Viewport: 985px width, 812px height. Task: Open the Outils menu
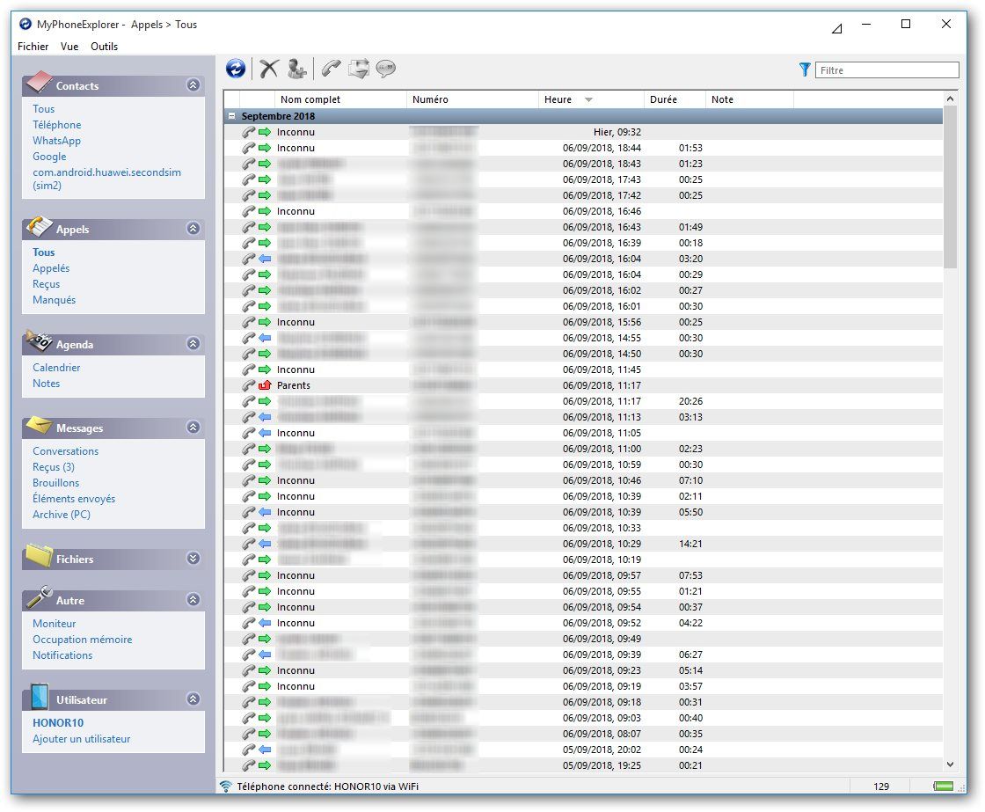click(104, 47)
